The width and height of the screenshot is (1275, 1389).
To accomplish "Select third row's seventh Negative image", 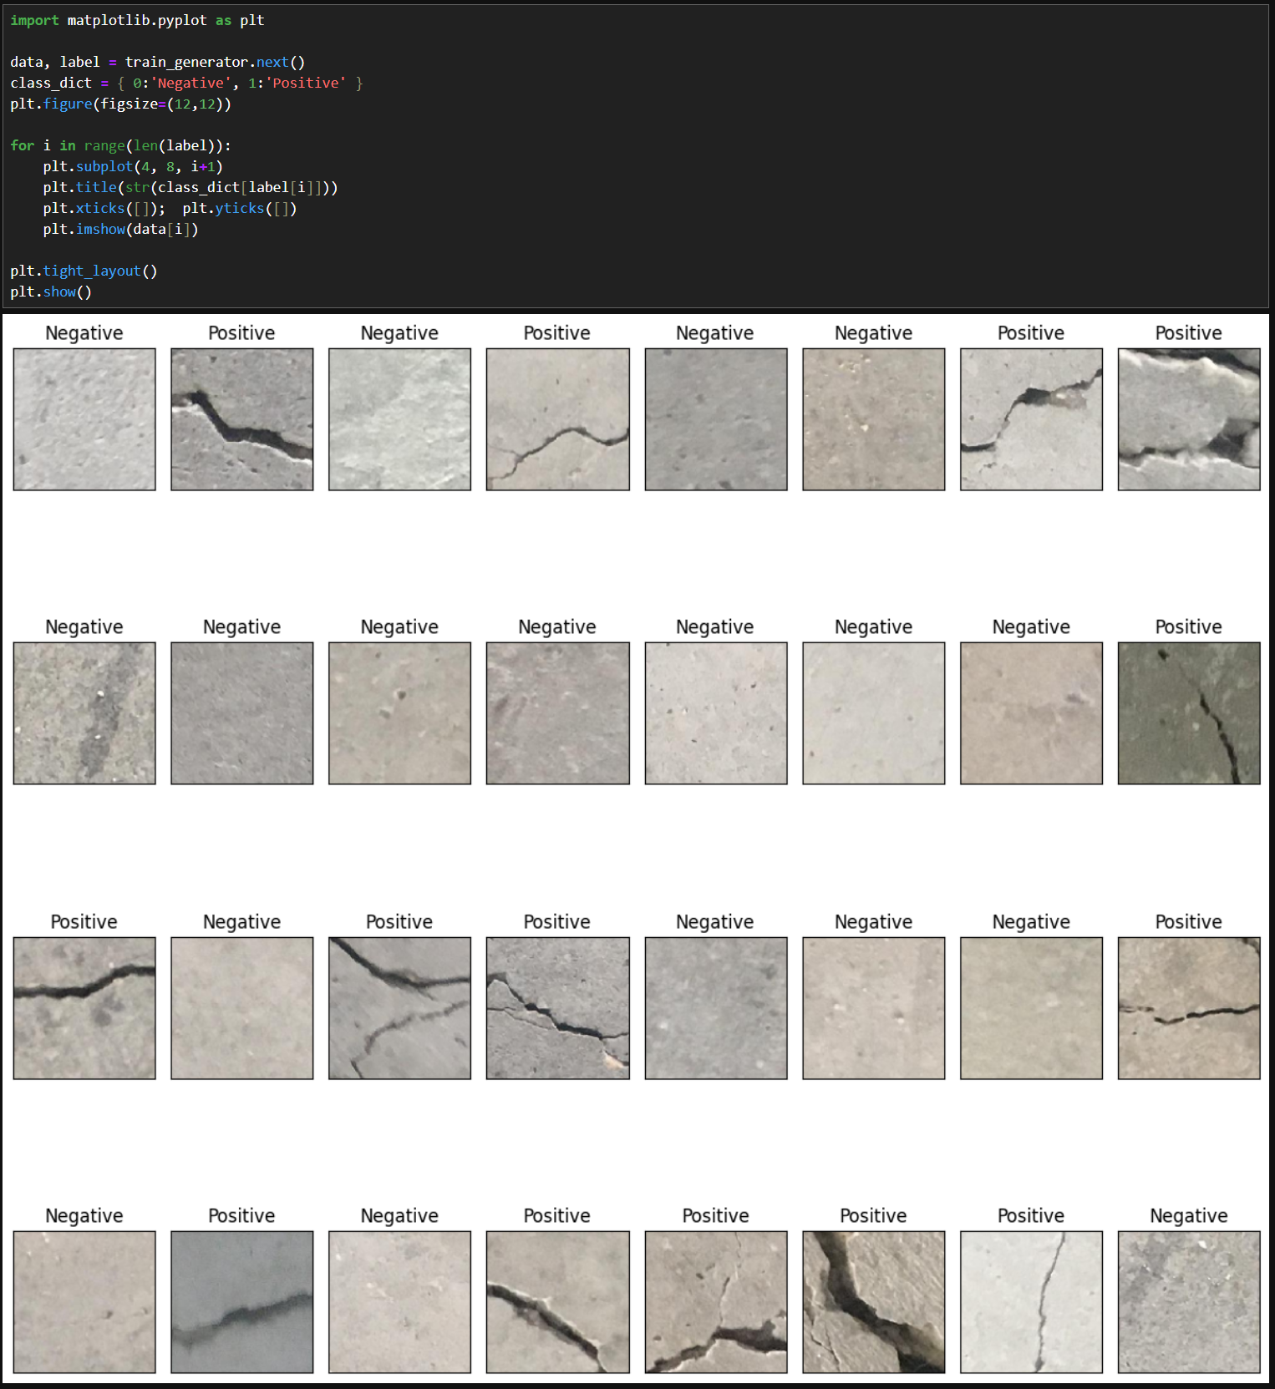I will pyautogui.click(x=1032, y=1008).
